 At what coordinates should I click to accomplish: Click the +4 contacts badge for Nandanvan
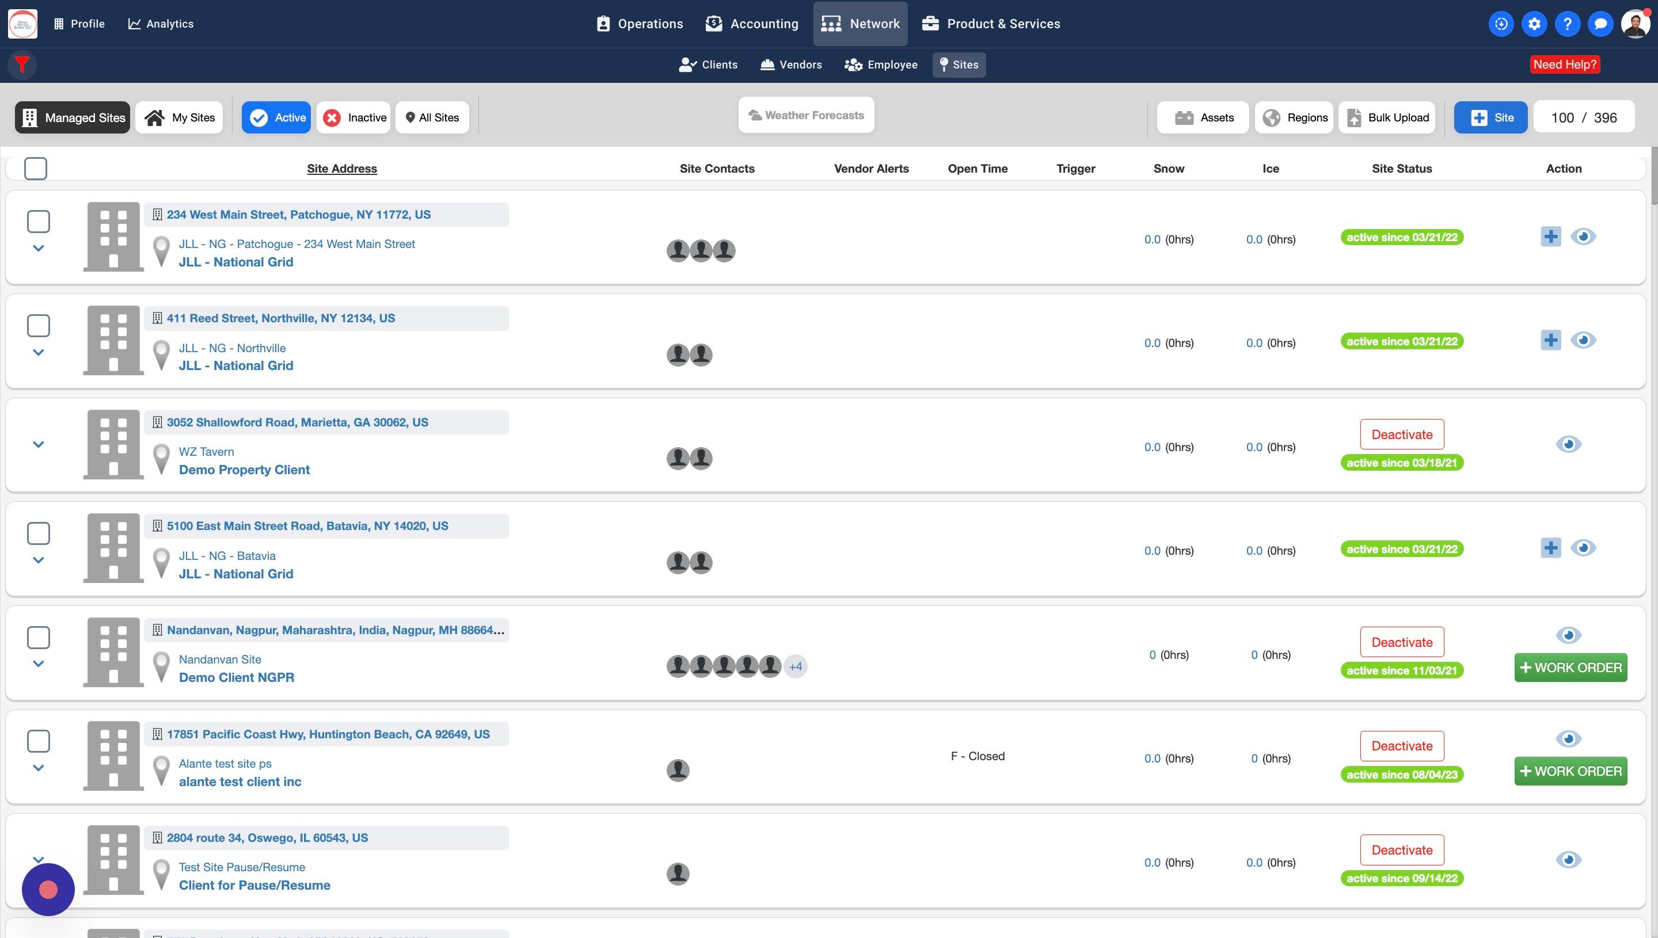pyautogui.click(x=795, y=666)
